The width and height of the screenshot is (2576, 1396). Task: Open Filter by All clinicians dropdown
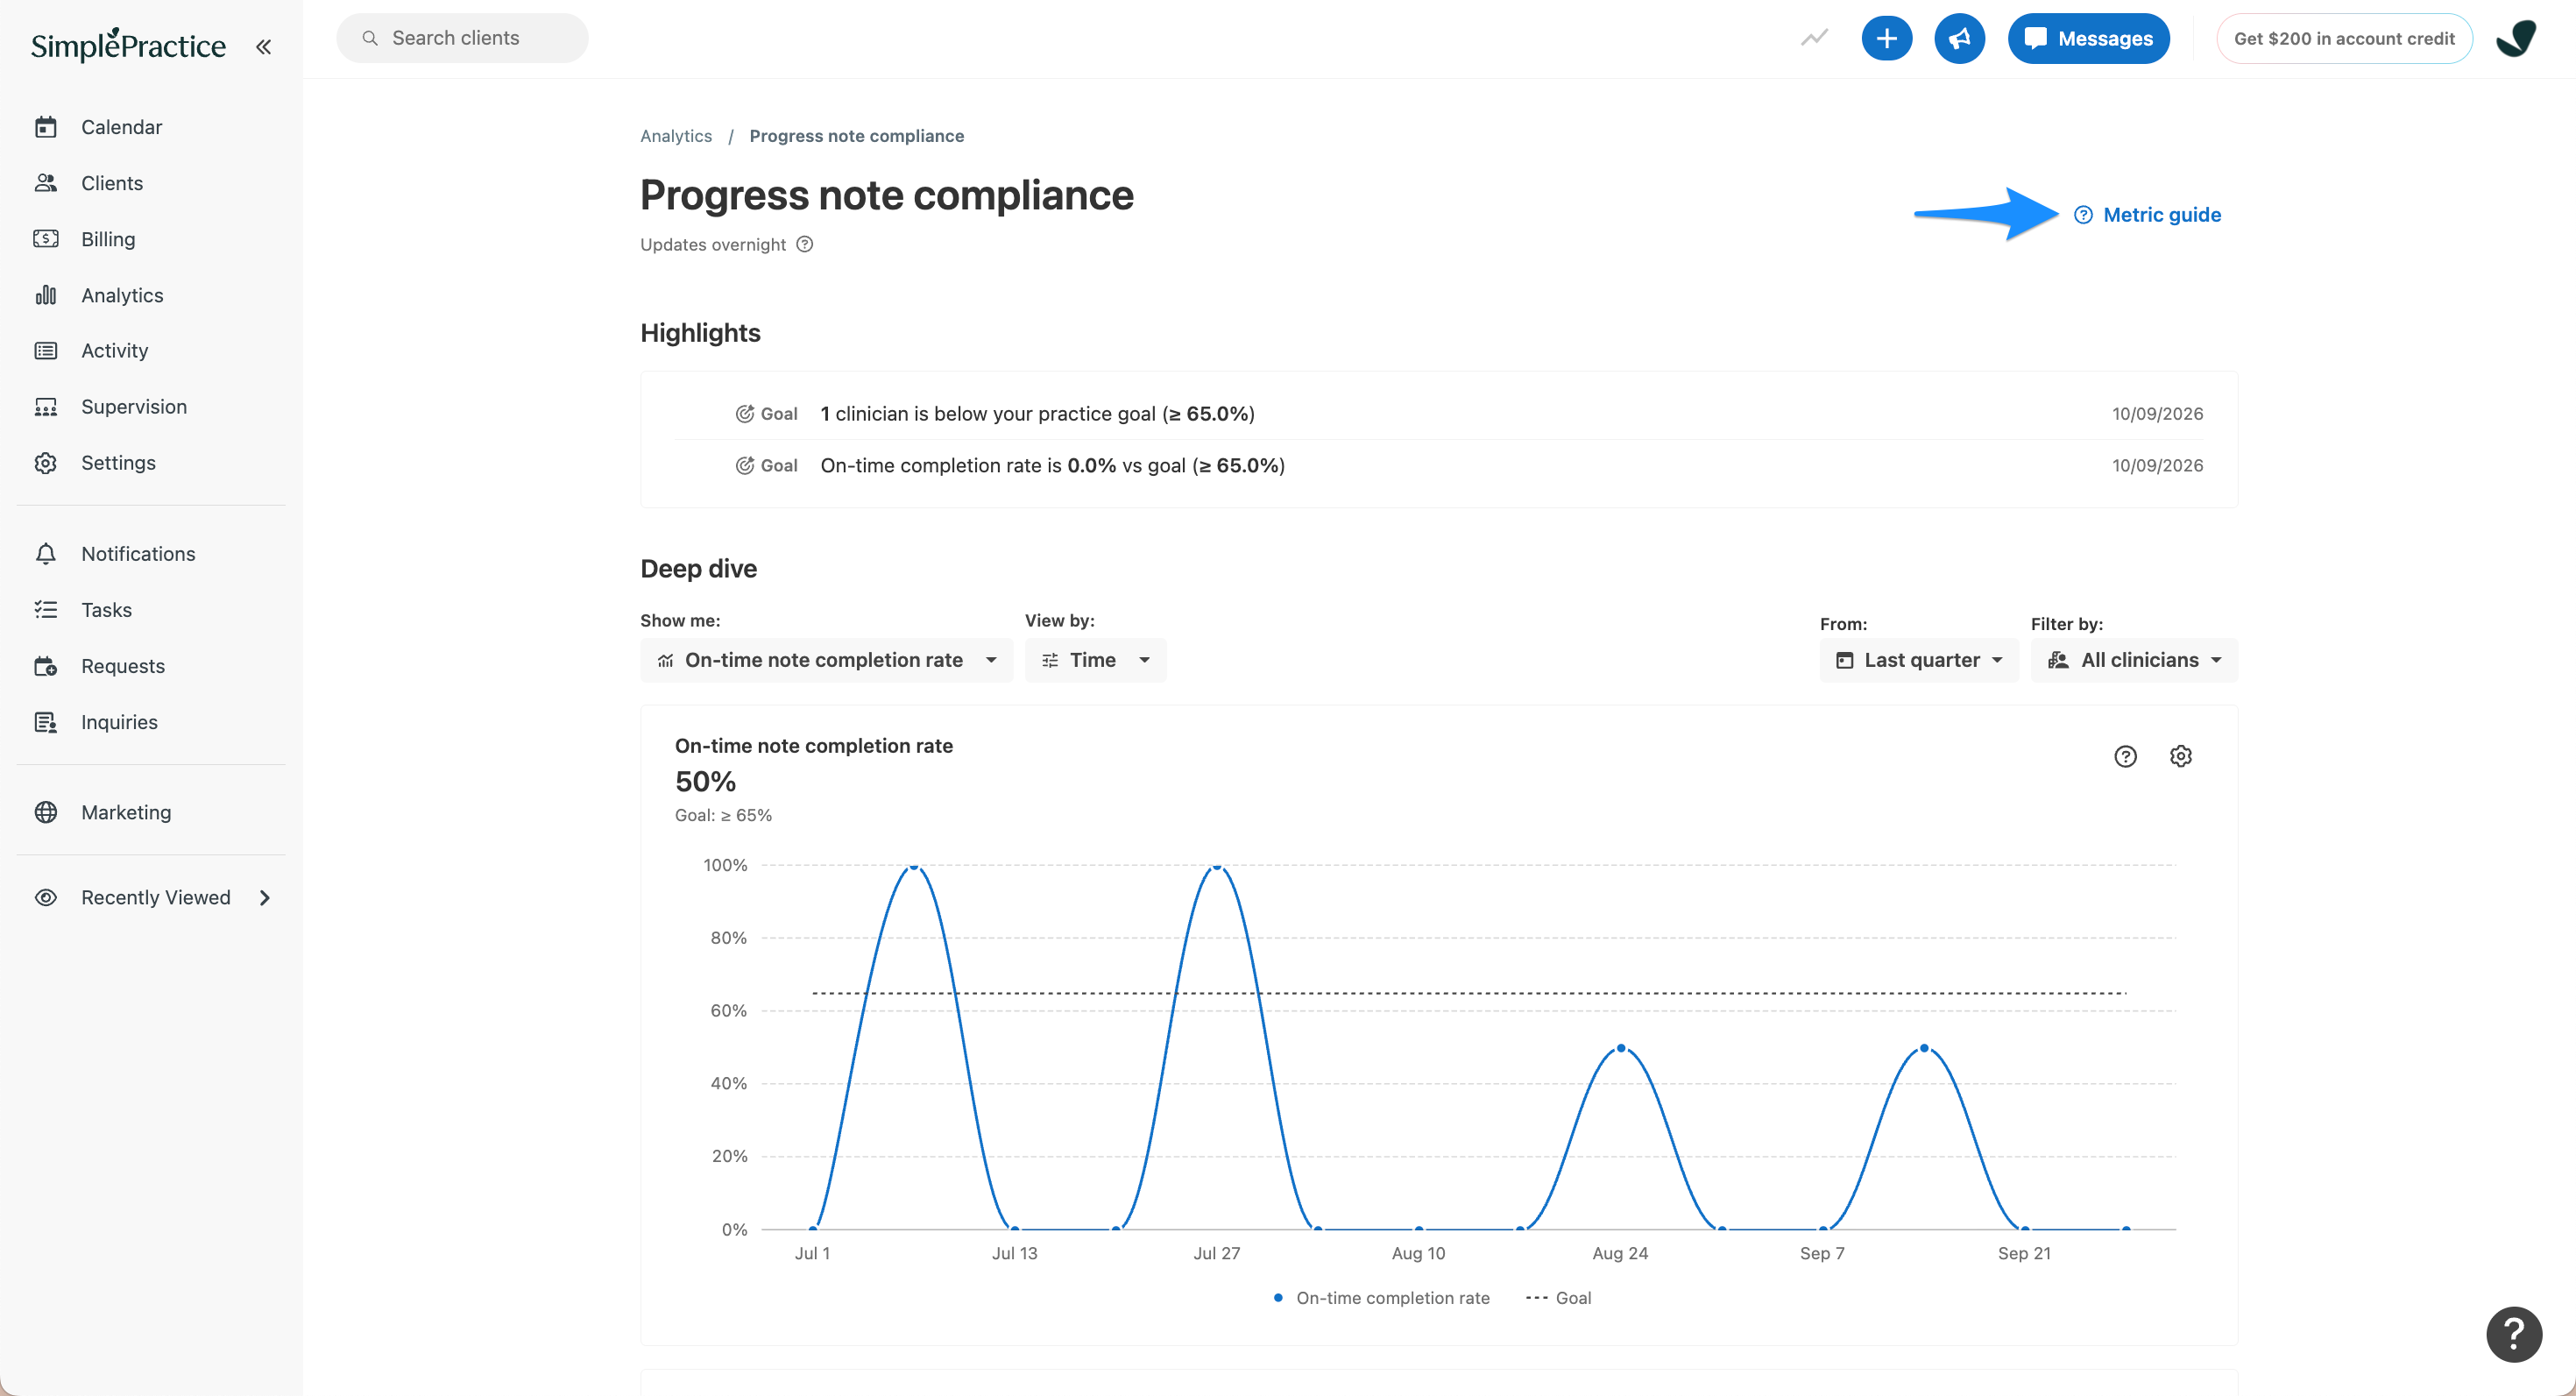[2134, 660]
